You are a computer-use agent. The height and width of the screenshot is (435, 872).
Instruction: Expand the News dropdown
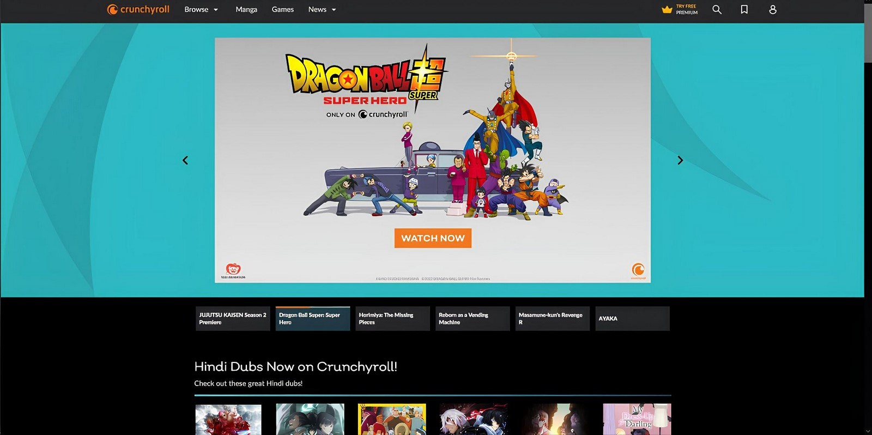322,9
